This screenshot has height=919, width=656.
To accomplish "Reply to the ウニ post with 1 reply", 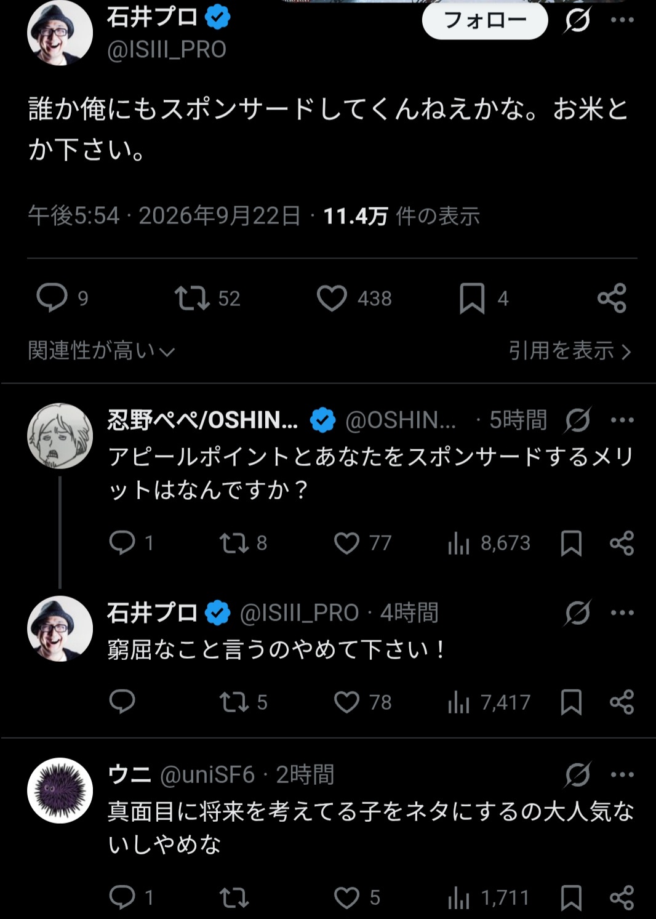I will click(x=122, y=897).
